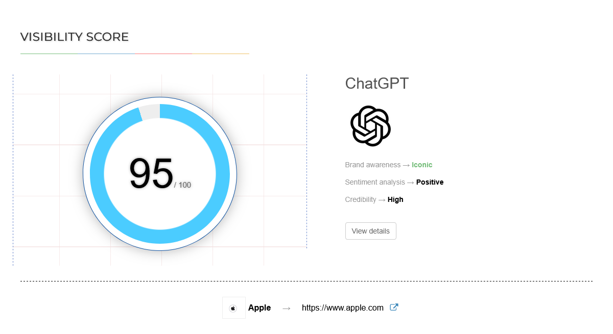The width and height of the screenshot is (613, 334).
Task: Click the 95 out of 100 score text
Action: tap(159, 175)
